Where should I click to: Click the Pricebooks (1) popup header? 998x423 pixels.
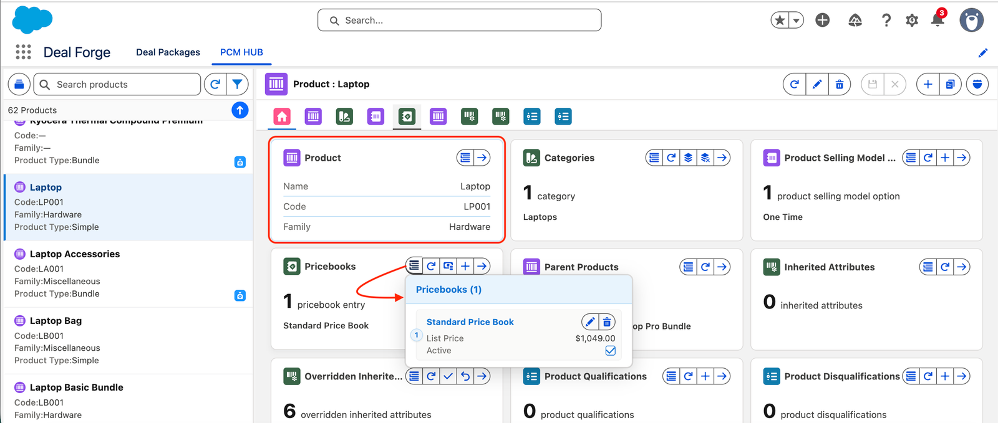pyautogui.click(x=519, y=290)
